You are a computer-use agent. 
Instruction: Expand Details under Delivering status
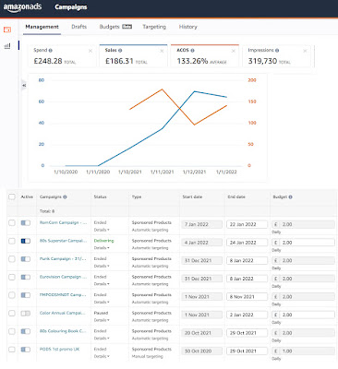102,248
